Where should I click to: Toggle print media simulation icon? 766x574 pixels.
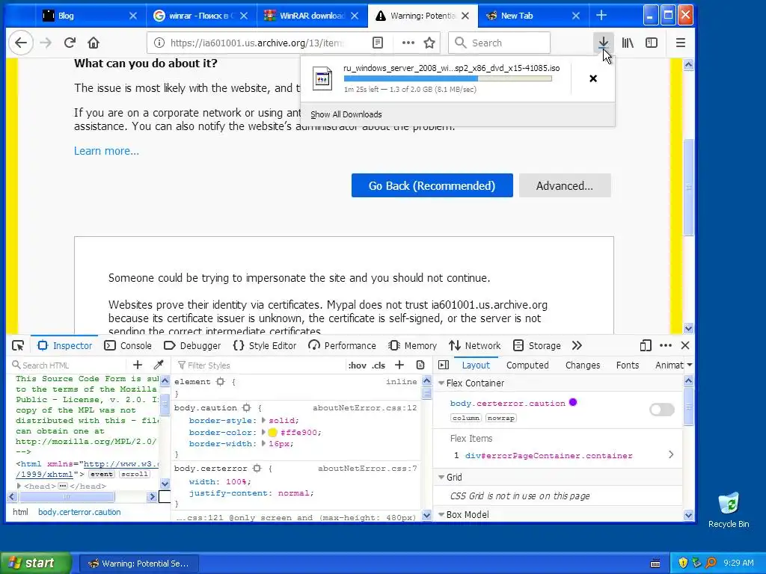420,365
